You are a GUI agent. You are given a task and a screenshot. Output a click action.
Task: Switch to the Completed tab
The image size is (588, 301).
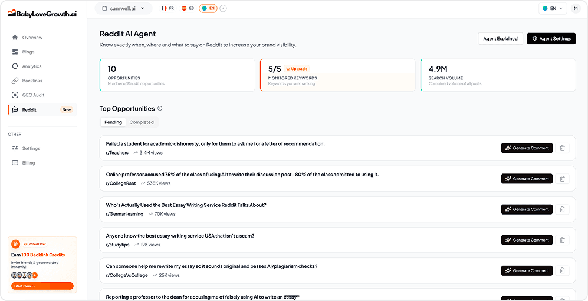(142, 122)
